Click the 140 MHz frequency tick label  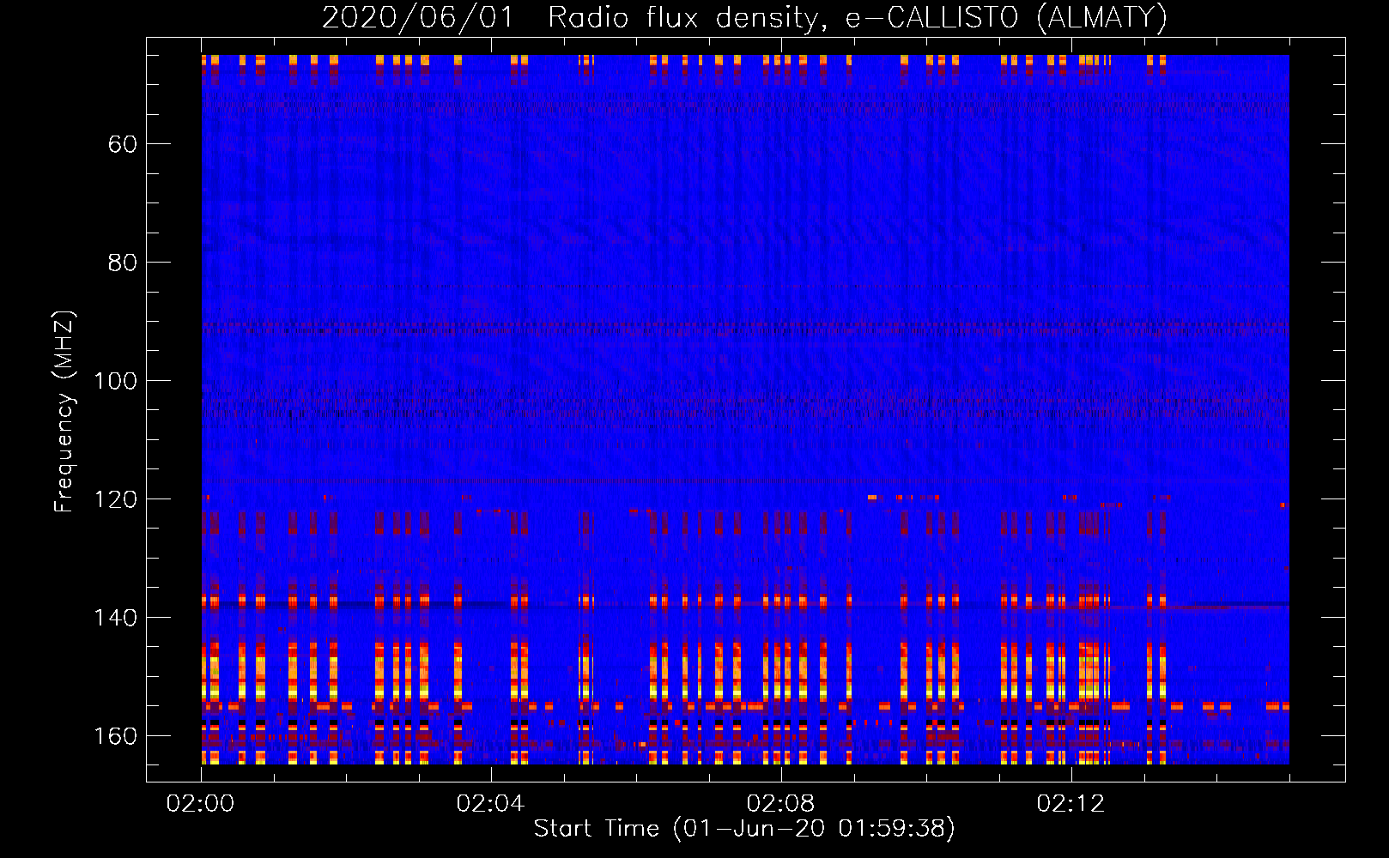(x=115, y=618)
